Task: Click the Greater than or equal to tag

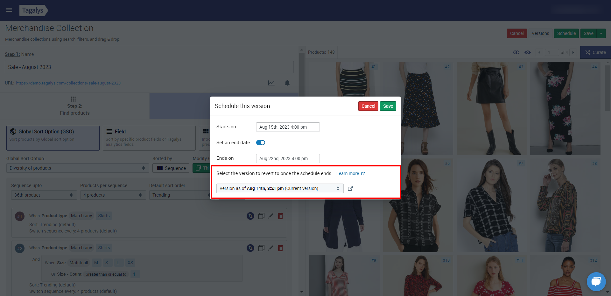Action: point(106,274)
